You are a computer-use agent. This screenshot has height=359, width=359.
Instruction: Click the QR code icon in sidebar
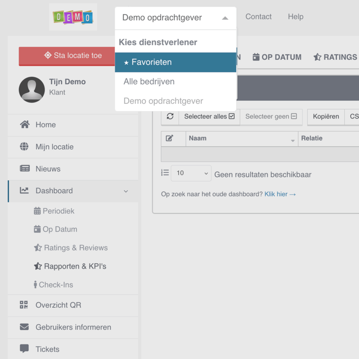point(24,305)
